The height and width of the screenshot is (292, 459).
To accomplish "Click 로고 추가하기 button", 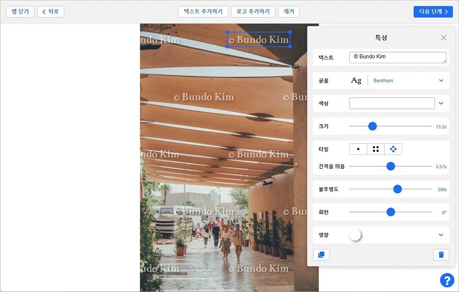I will click(x=253, y=12).
